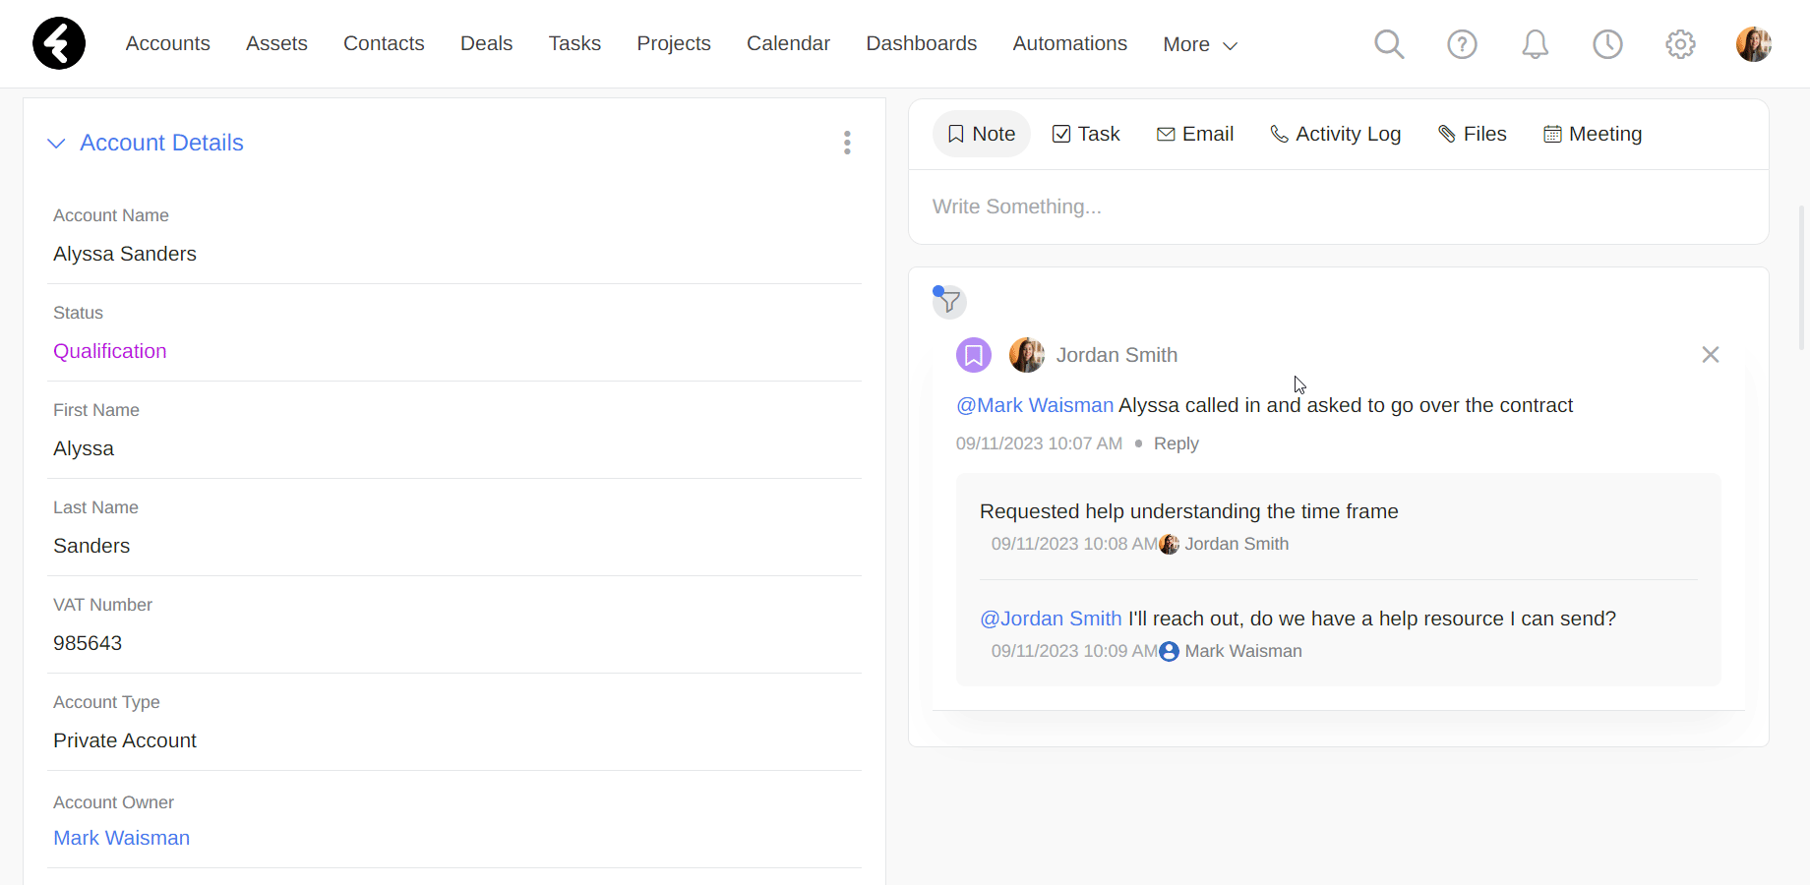Click the app logo home icon
This screenshot has width=1810, height=885.
[x=59, y=43]
